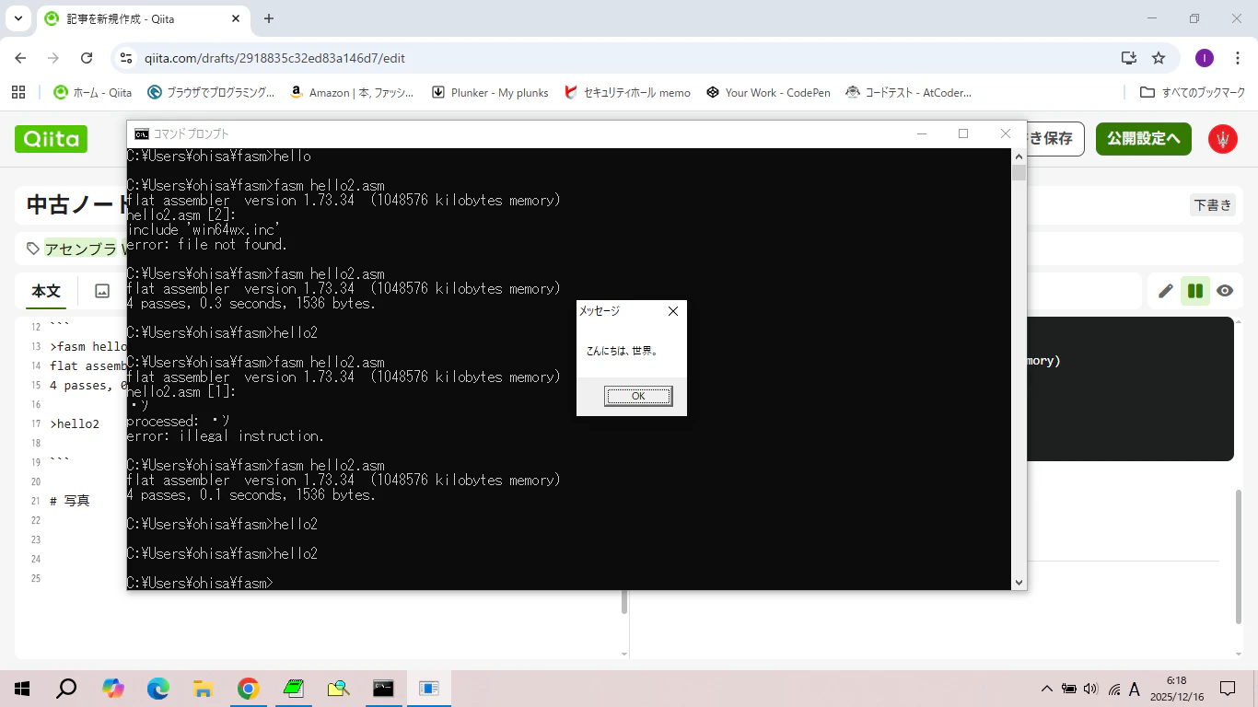This screenshot has height=707, width=1258.
Task: Click the tag icon in the Qiita tag row
Action: [x=33, y=249]
